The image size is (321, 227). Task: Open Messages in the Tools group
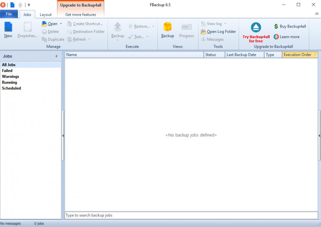coord(212,39)
